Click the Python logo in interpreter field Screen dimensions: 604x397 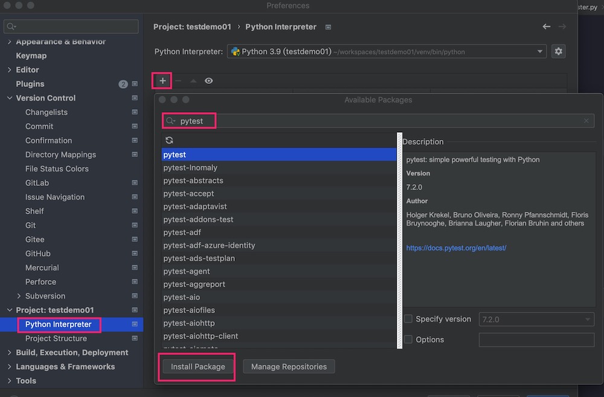click(235, 51)
